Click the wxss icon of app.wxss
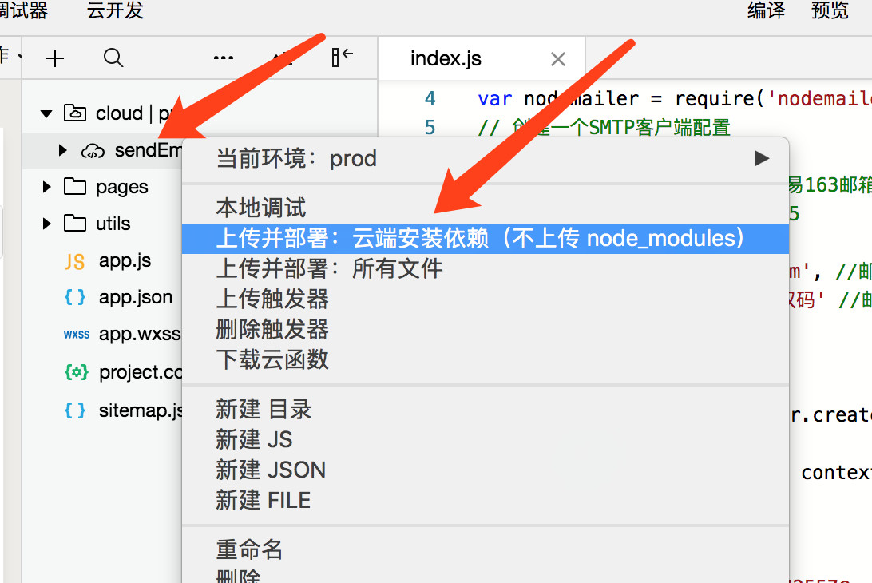Viewport: 872px width, 583px height. [x=76, y=335]
